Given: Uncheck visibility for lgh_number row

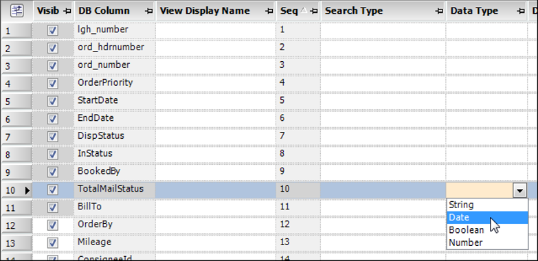Looking at the screenshot, I should [x=52, y=31].
